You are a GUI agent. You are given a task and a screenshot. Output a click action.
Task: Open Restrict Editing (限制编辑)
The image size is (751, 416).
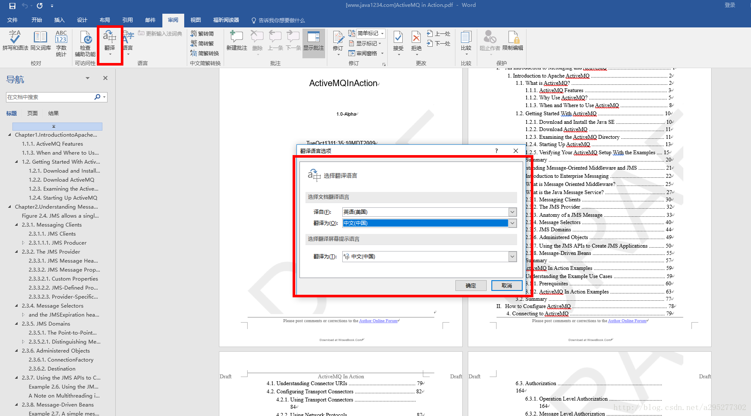(513, 41)
